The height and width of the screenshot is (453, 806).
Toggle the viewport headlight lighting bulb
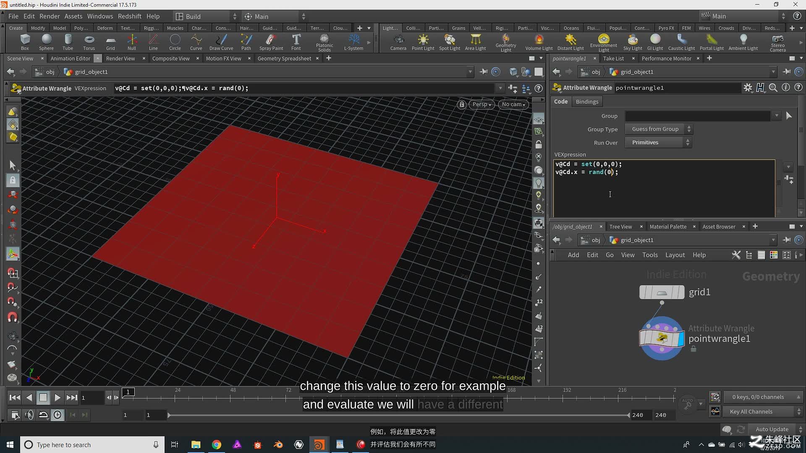pyautogui.click(x=539, y=183)
